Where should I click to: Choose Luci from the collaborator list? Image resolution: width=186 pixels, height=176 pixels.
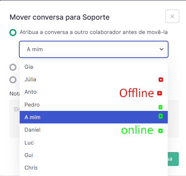94,143
